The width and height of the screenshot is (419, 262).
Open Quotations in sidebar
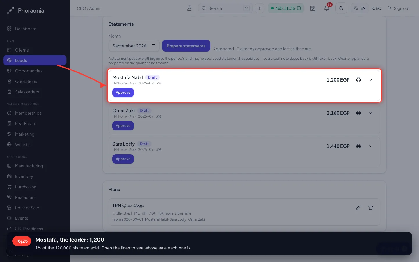tap(35, 81)
